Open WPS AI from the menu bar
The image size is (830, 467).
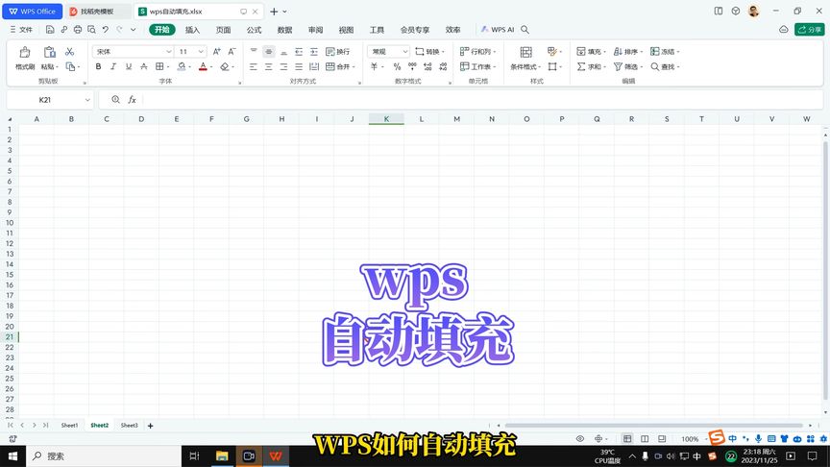[498, 30]
